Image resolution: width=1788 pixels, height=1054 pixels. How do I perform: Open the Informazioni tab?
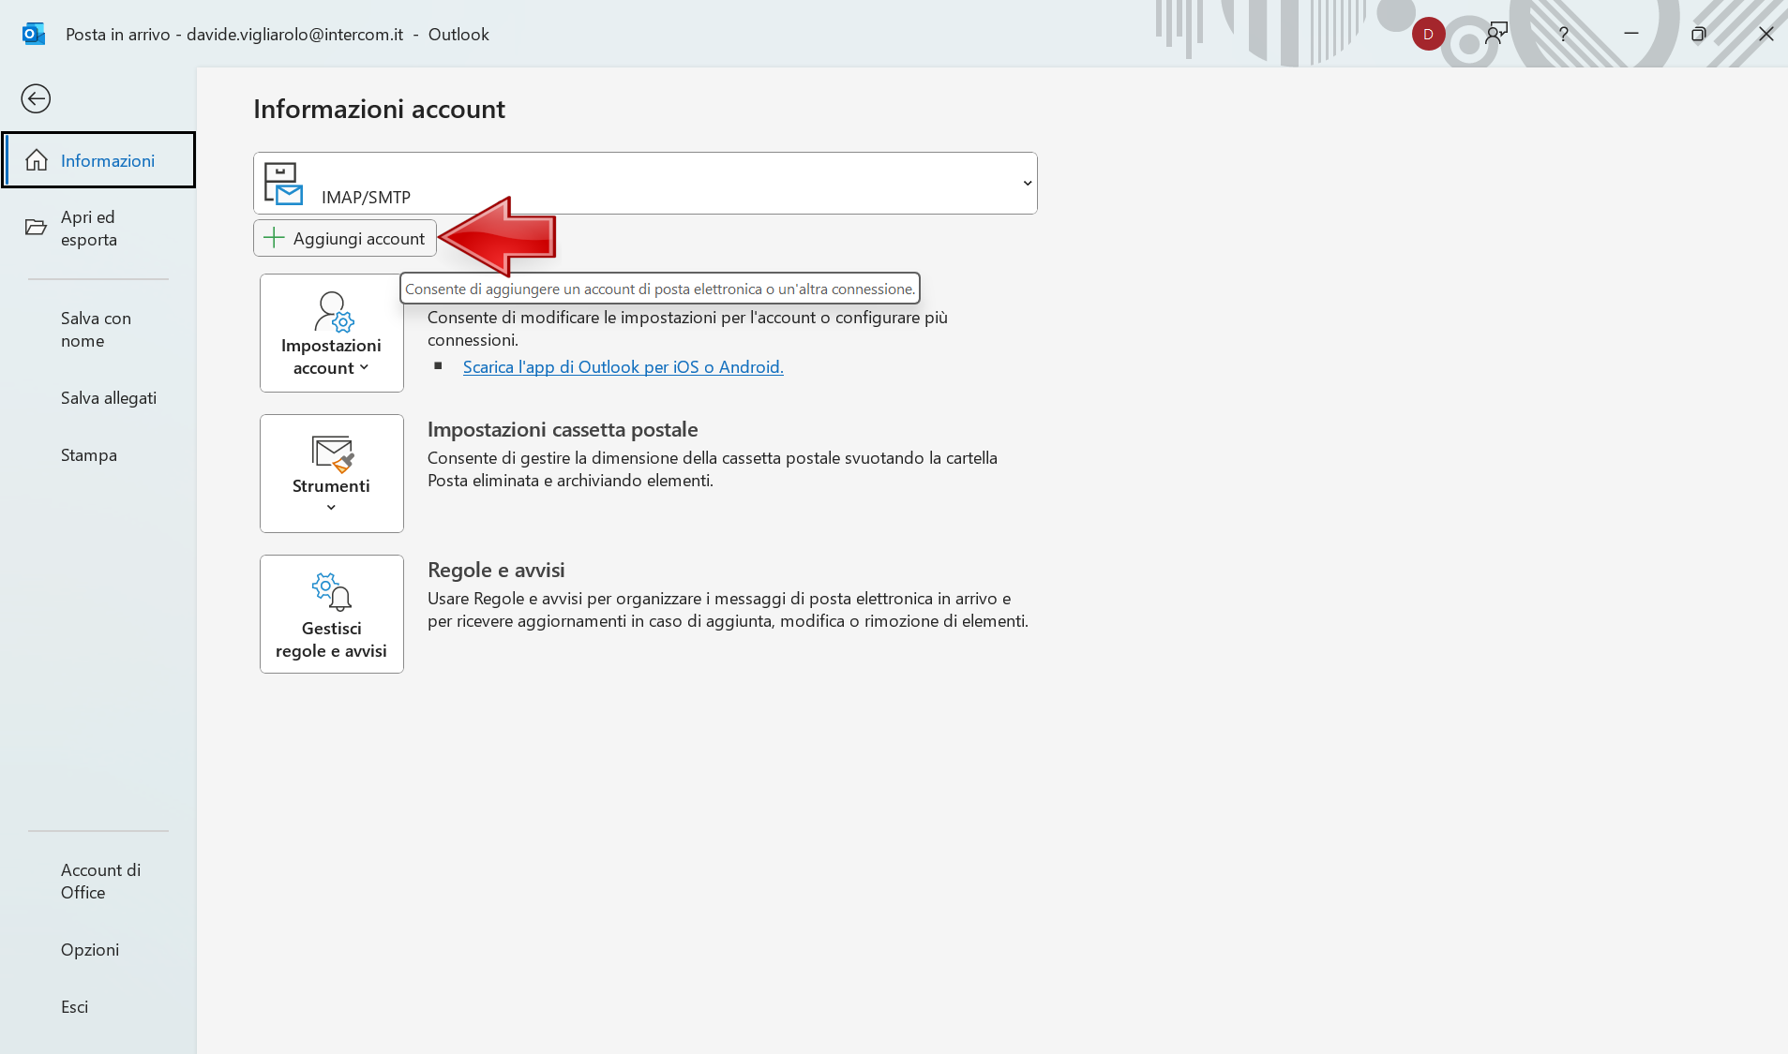point(99,160)
